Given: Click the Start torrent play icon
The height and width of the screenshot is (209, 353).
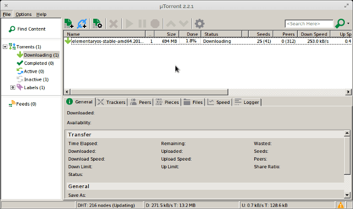Looking at the screenshot, I should click(x=129, y=24).
